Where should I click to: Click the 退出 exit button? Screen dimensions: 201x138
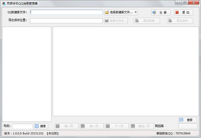pyautogui.click(x=183, y=13)
